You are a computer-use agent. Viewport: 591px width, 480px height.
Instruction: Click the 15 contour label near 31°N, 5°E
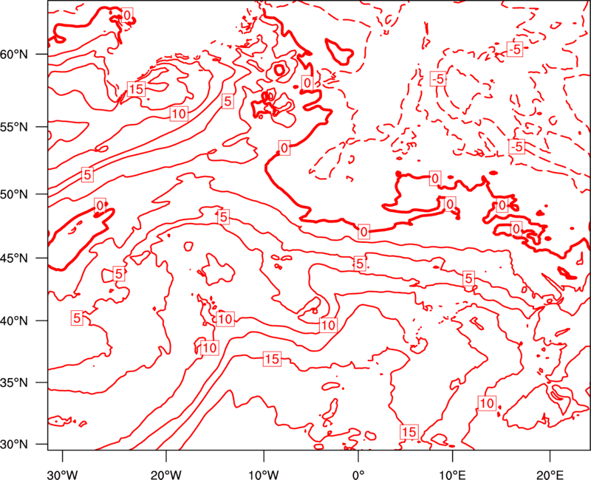(409, 432)
